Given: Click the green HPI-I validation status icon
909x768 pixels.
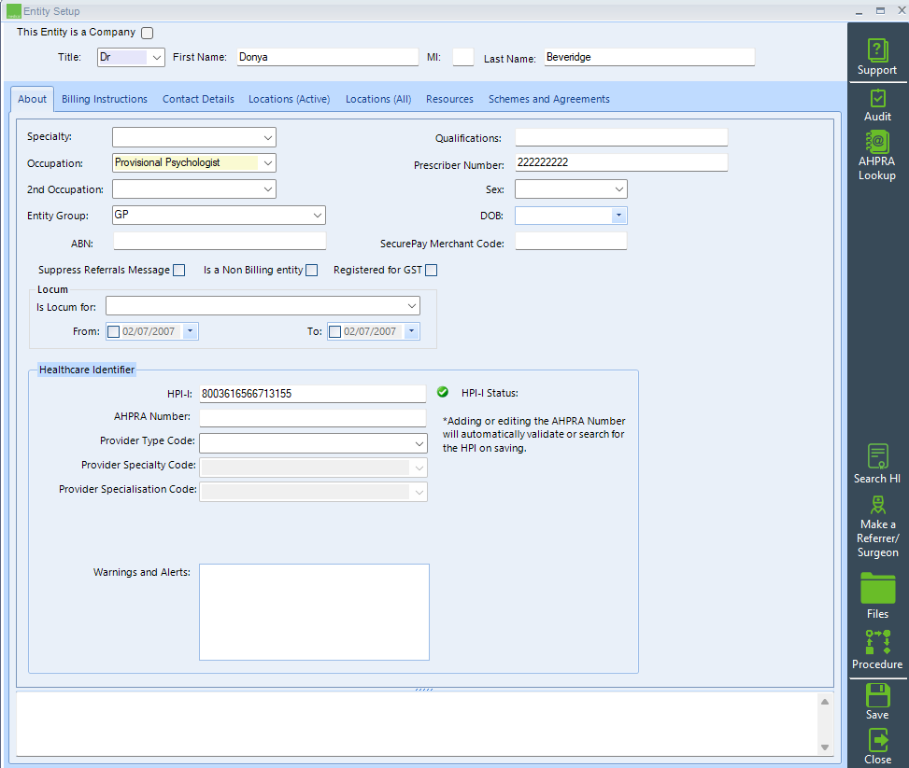Looking at the screenshot, I should tap(442, 392).
